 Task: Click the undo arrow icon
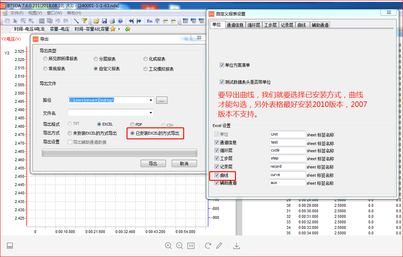pyautogui.click(x=58, y=21)
